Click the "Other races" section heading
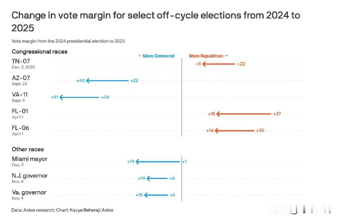This screenshot has width=339, height=220. pyautogui.click(x=28, y=149)
